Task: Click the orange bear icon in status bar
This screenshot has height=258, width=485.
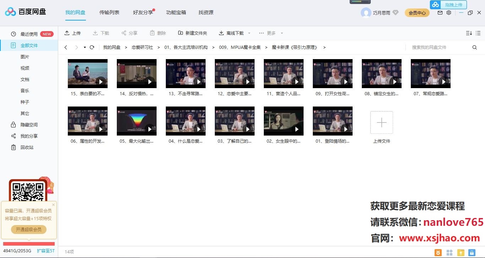Action: [x=438, y=253]
